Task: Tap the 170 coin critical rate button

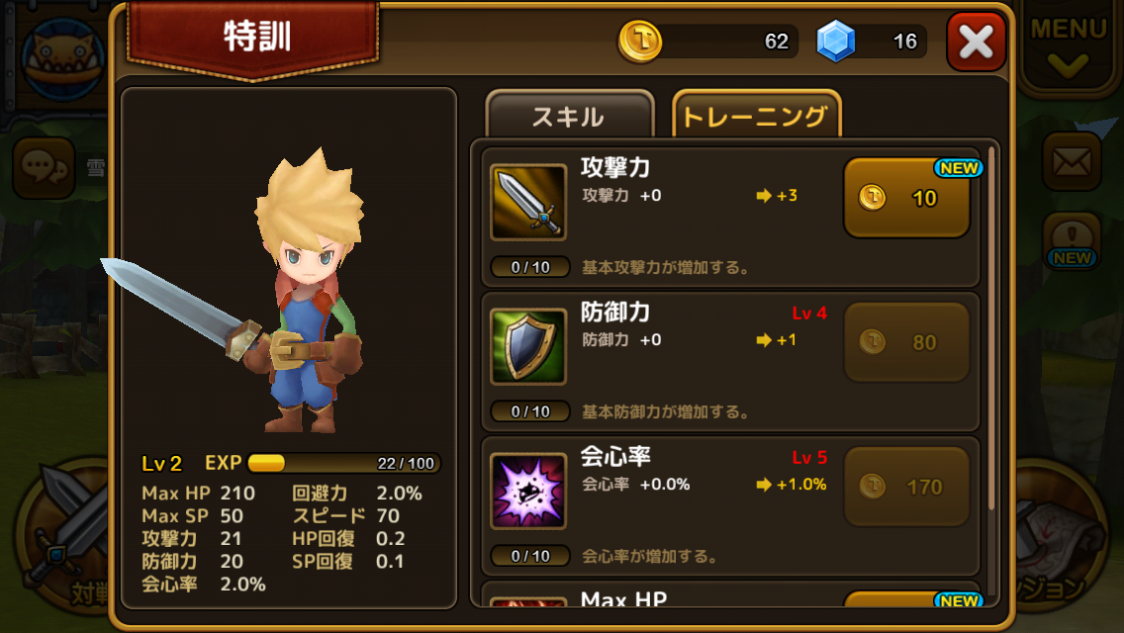Action: click(x=907, y=487)
